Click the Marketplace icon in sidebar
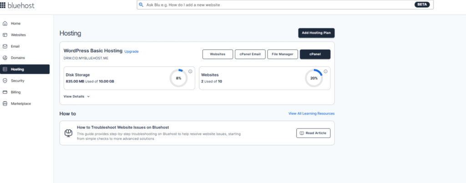 click(5, 104)
